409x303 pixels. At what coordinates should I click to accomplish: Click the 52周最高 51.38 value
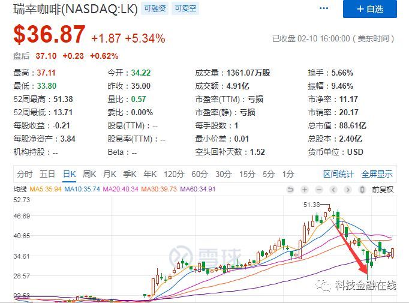coord(63,99)
